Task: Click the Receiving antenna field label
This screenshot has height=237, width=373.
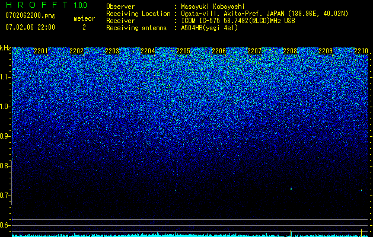Action: pos(136,28)
